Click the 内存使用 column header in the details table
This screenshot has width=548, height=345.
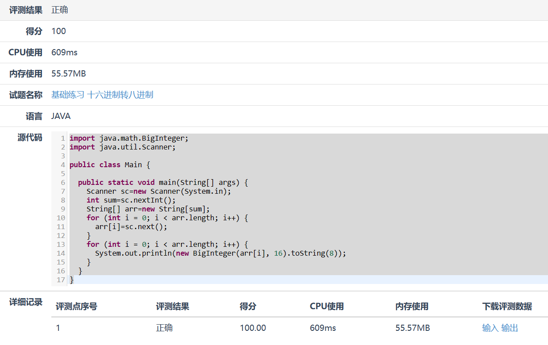click(x=412, y=307)
